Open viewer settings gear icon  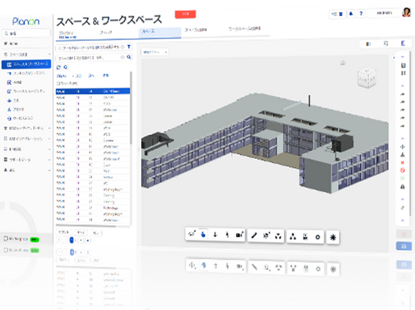pyautogui.click(x=317, y=237)
